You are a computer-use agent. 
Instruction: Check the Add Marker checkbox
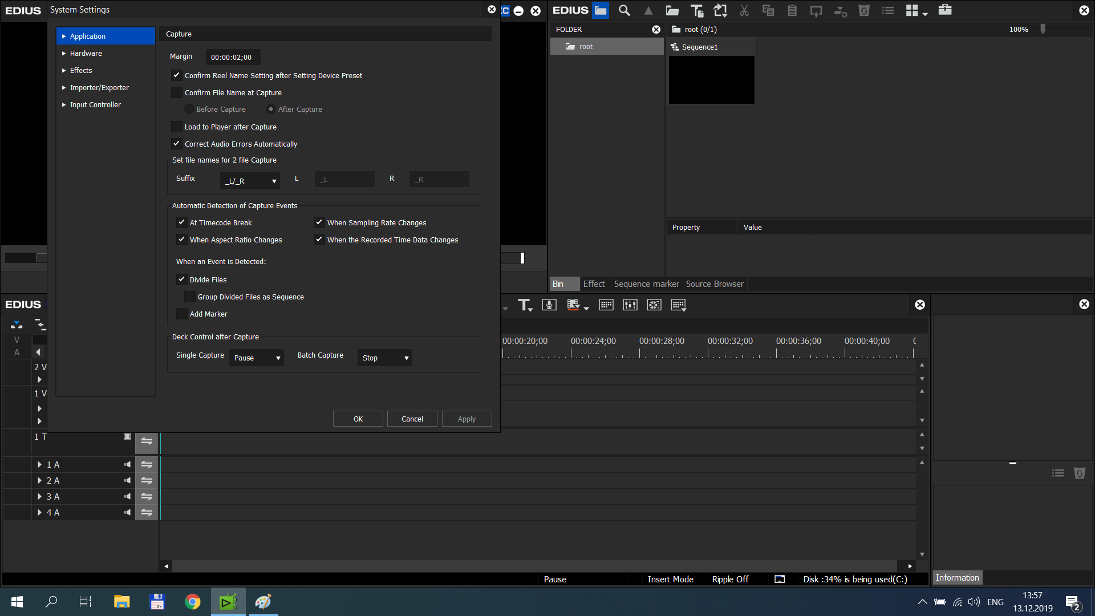(x=182, y=314)
